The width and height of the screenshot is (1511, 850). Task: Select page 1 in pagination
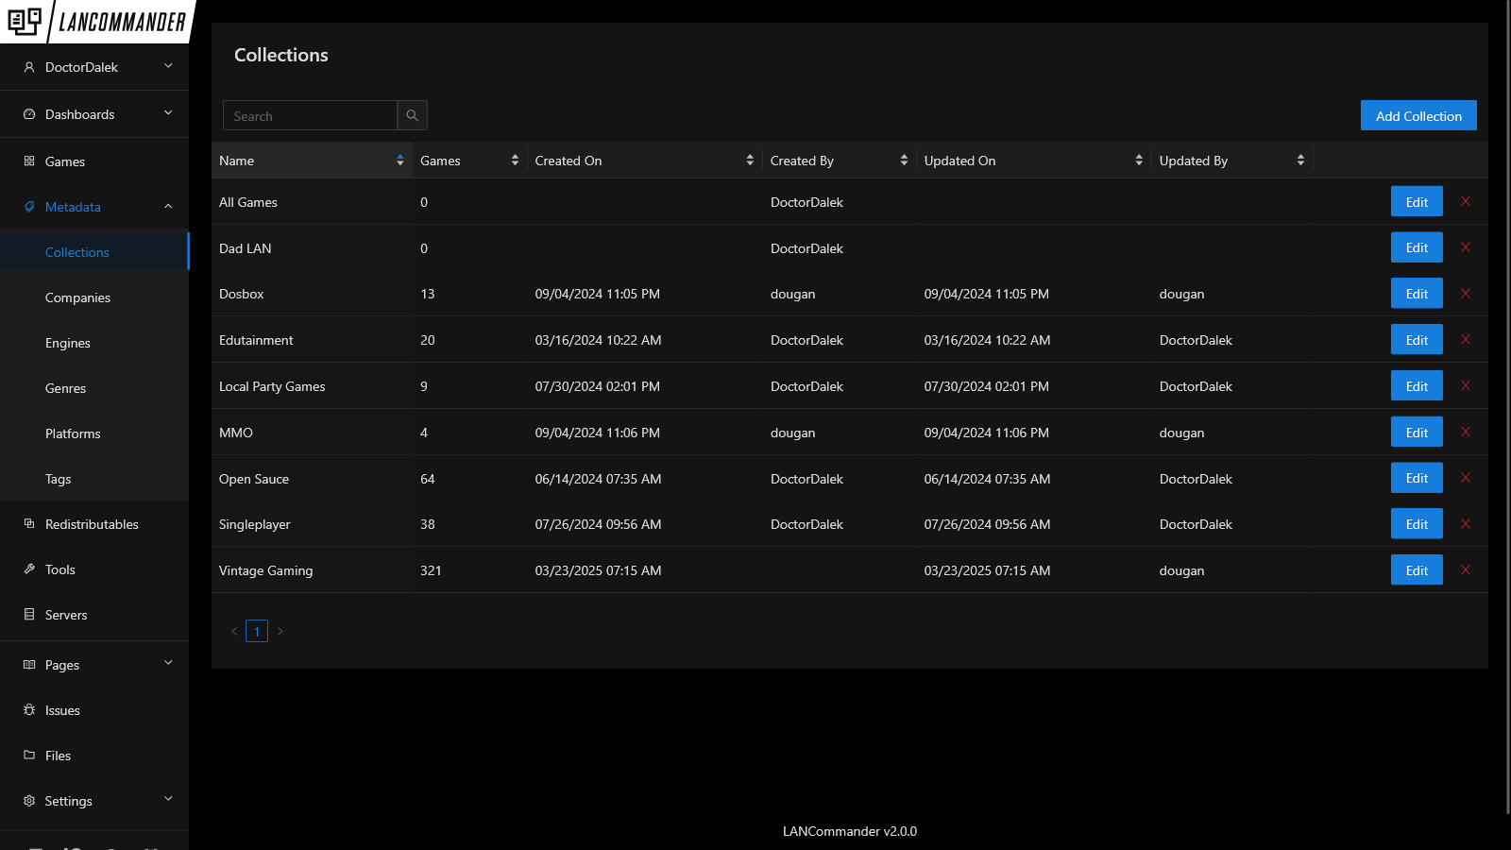(257, 631)
